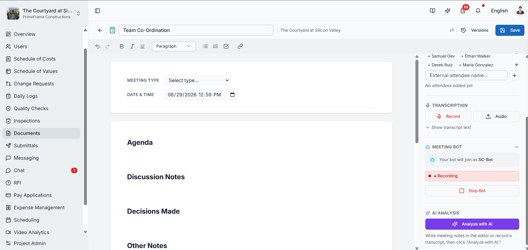Viewport: 528px width, 250px height.
Task: Insert a bulleted list
Action: 205,46
